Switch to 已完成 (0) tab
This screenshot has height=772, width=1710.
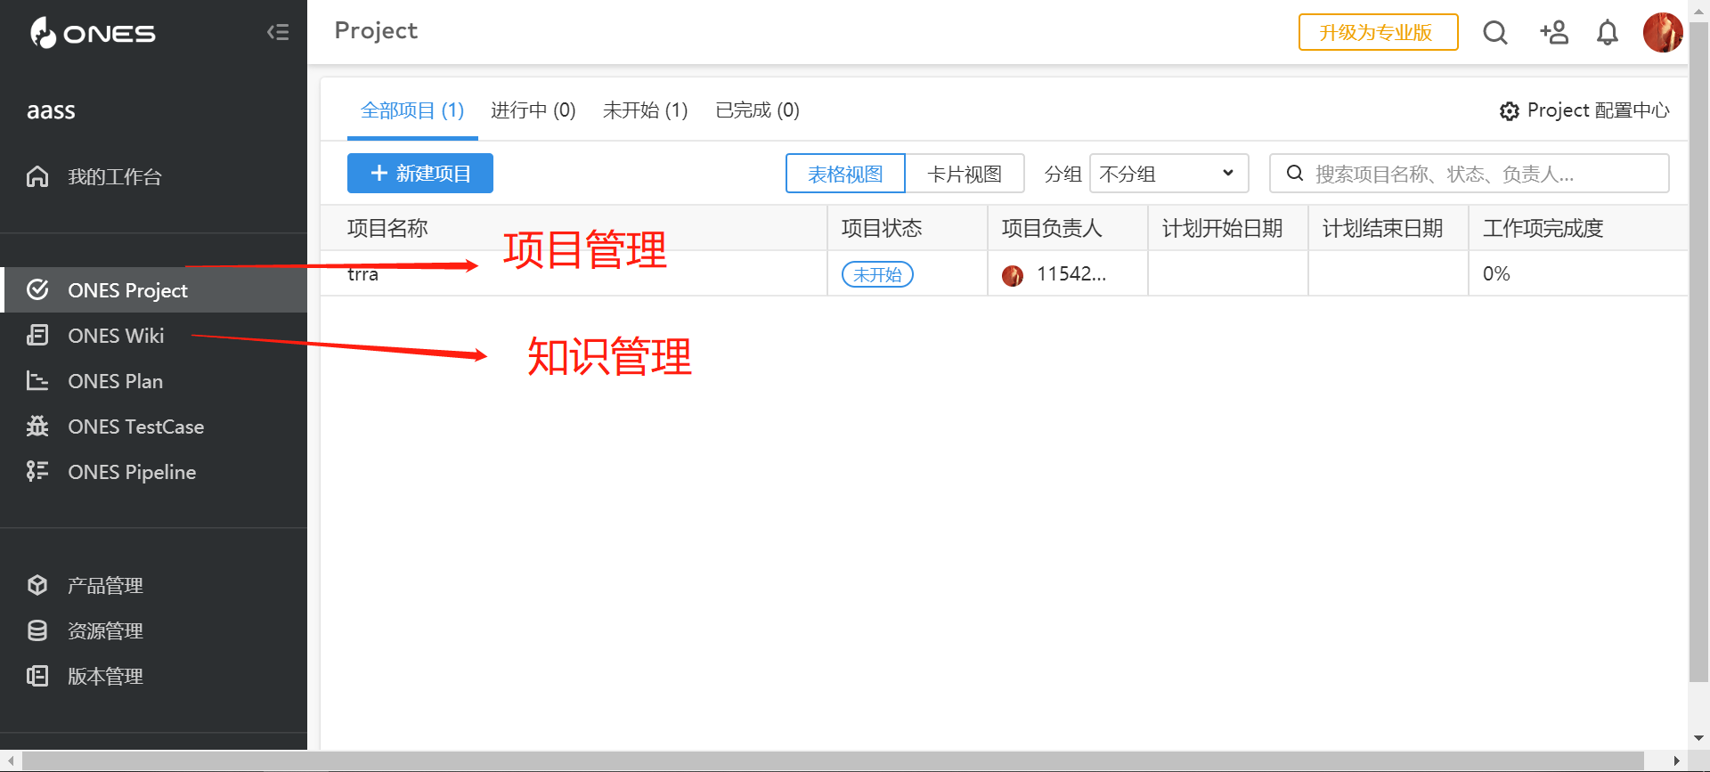pos(758,110)
